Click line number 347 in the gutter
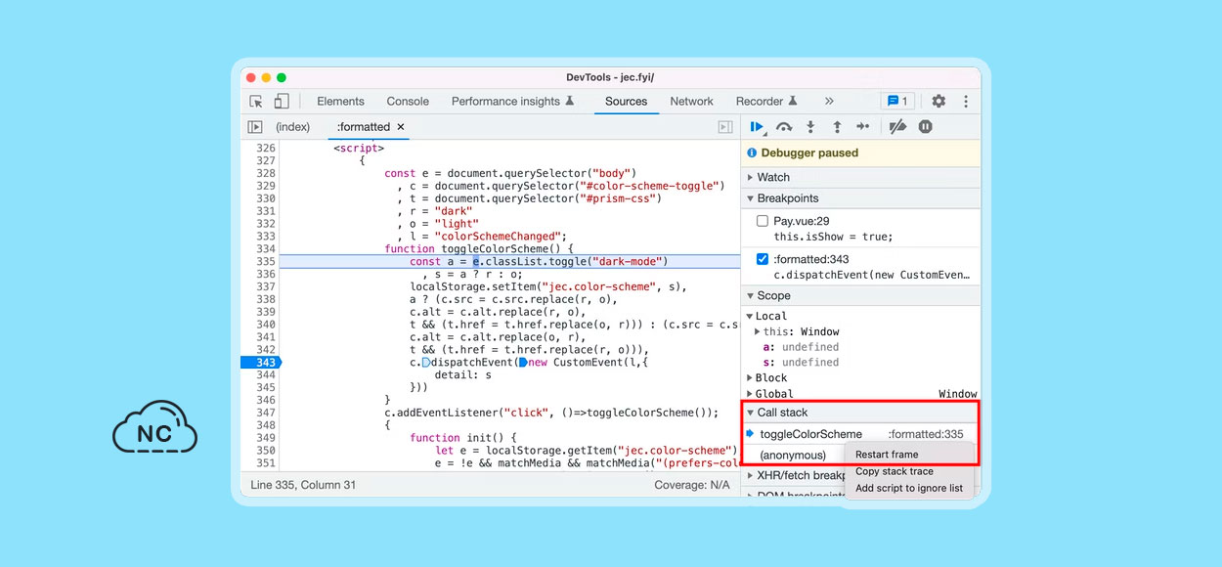The image size is (1222, 567). (266, 413)
